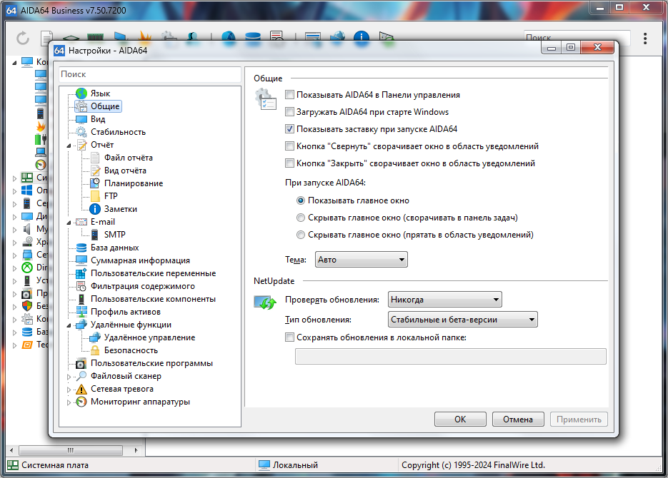The image size is (668, 478).
Task: Select Сетевая тревога warning item
Action: 114,389
